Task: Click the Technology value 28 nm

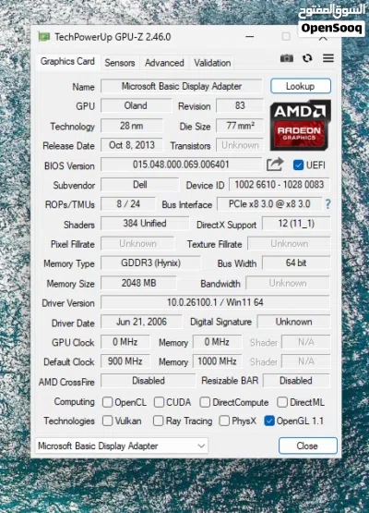Action: click(132, 126)
